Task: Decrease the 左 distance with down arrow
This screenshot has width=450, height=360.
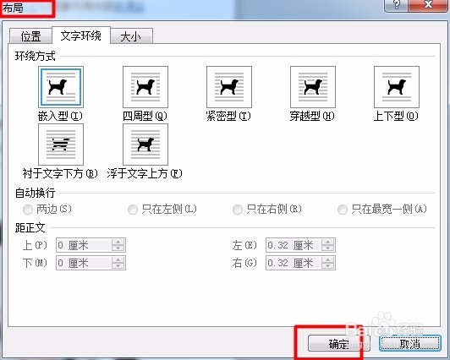Action: 327,248
